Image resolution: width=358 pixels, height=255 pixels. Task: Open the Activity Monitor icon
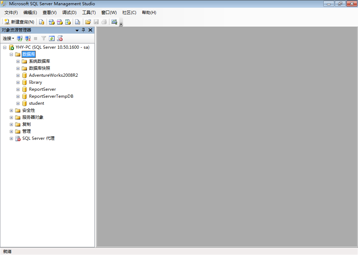pyautogui.click(x=114, y=22)
